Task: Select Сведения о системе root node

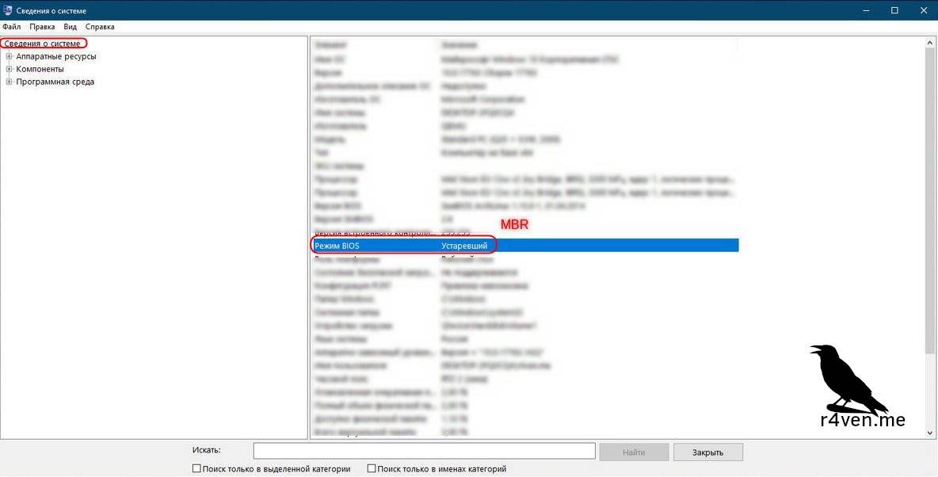Action: click(x=43, y=44)
